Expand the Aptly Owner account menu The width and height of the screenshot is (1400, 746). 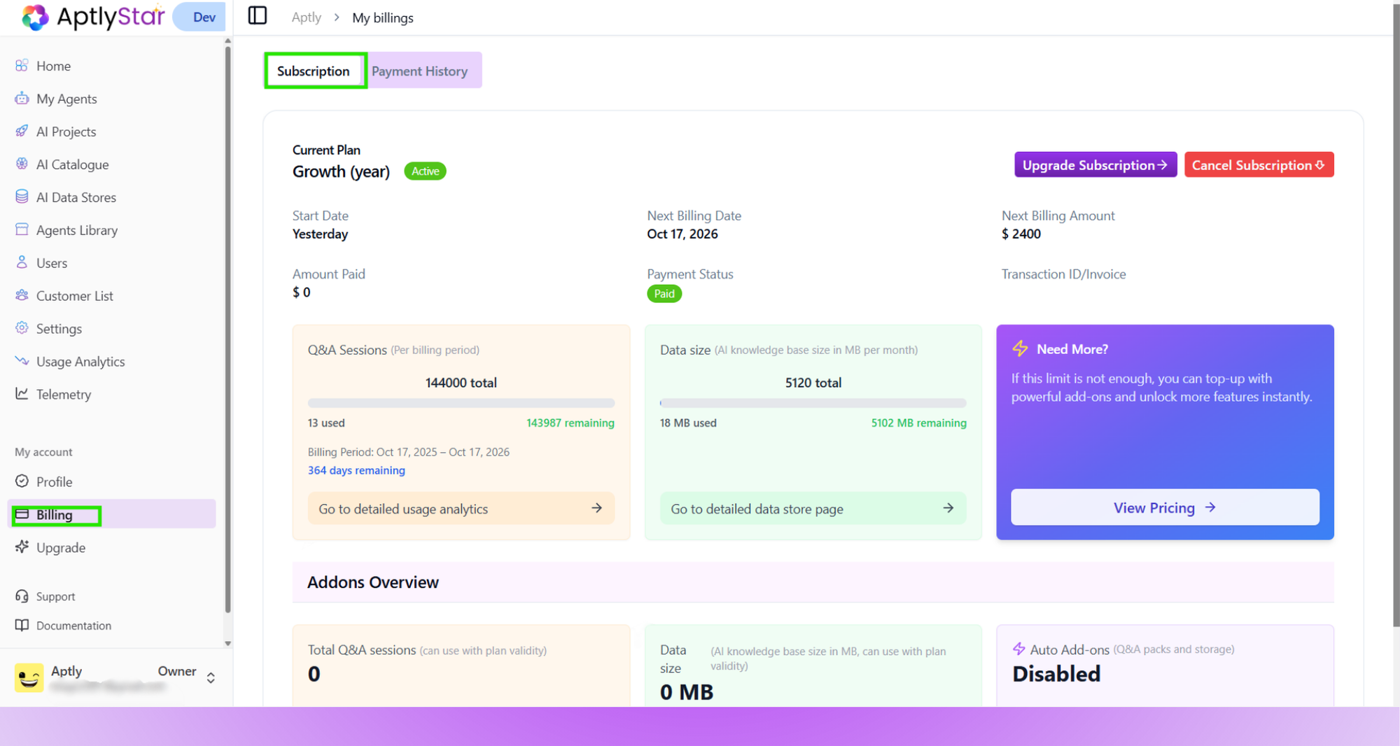click(x=210, y=677)
